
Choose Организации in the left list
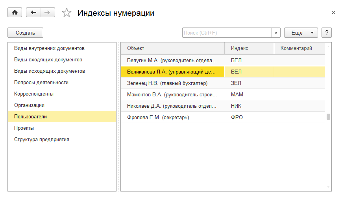29,105
